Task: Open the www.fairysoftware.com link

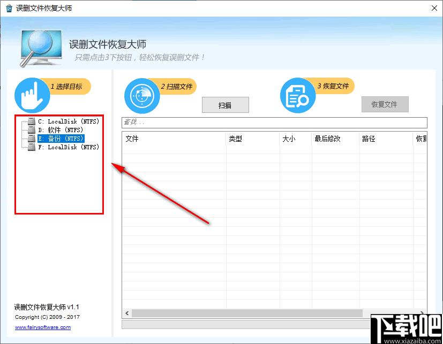Action: point(42,327)
